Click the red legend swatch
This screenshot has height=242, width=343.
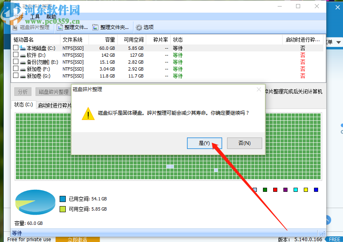click(275, 190)
